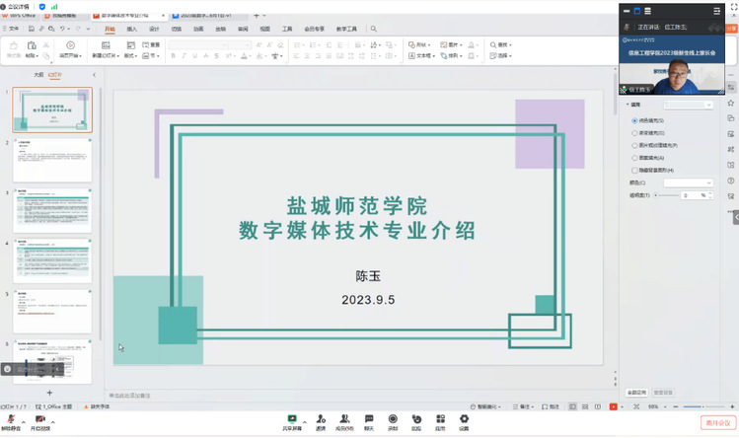Viewport: 739px width, 438px height.
Task: Open the 颜色 fill color dropdown
Action: pyautogui.click(x=689, y=182)
